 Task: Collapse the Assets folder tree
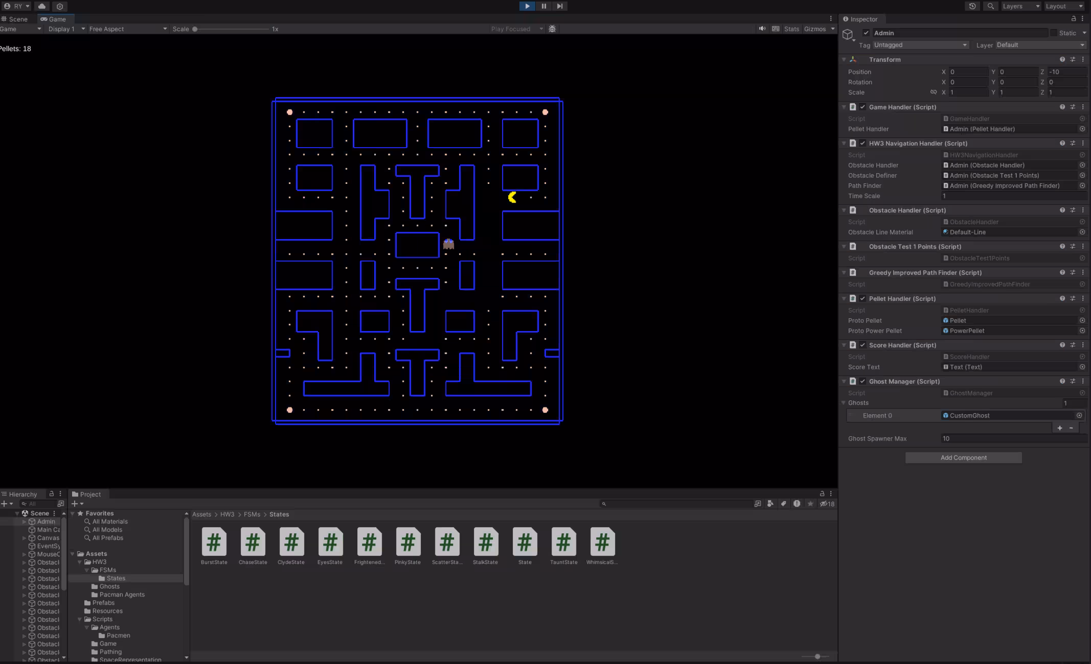click(73, 554)
